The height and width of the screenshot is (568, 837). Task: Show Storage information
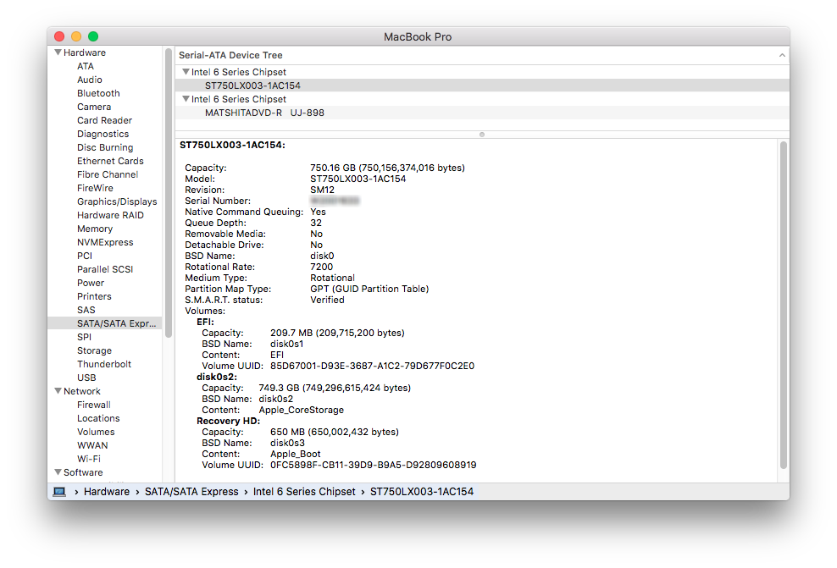[x=94, y=351]
